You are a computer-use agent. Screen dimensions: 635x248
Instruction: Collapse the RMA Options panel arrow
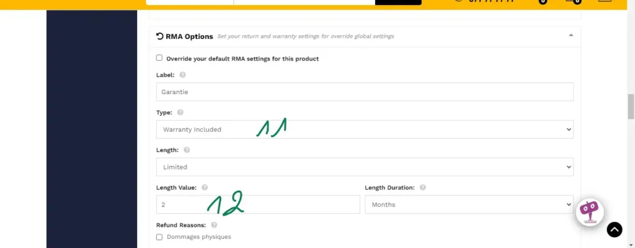pyautogui.click(x=571, y=36)
